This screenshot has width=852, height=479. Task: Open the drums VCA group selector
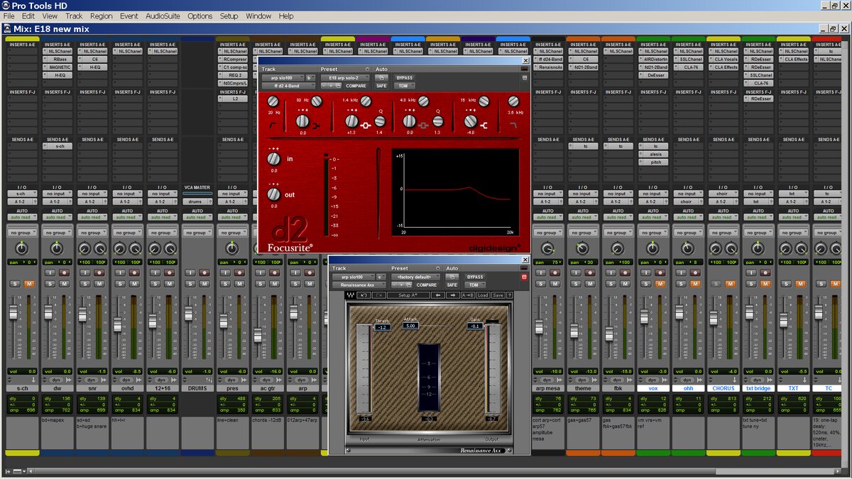tap(197, 202)
